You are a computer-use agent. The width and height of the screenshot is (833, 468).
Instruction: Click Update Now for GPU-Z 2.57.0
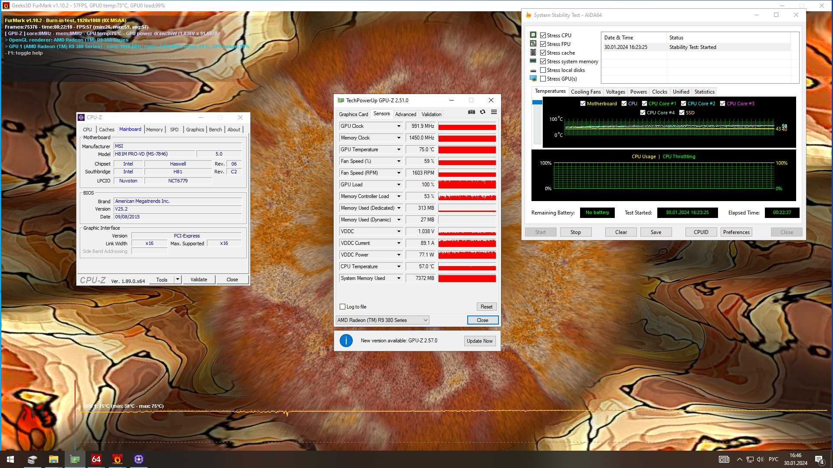pyautogui.click(x=479, y=341)
